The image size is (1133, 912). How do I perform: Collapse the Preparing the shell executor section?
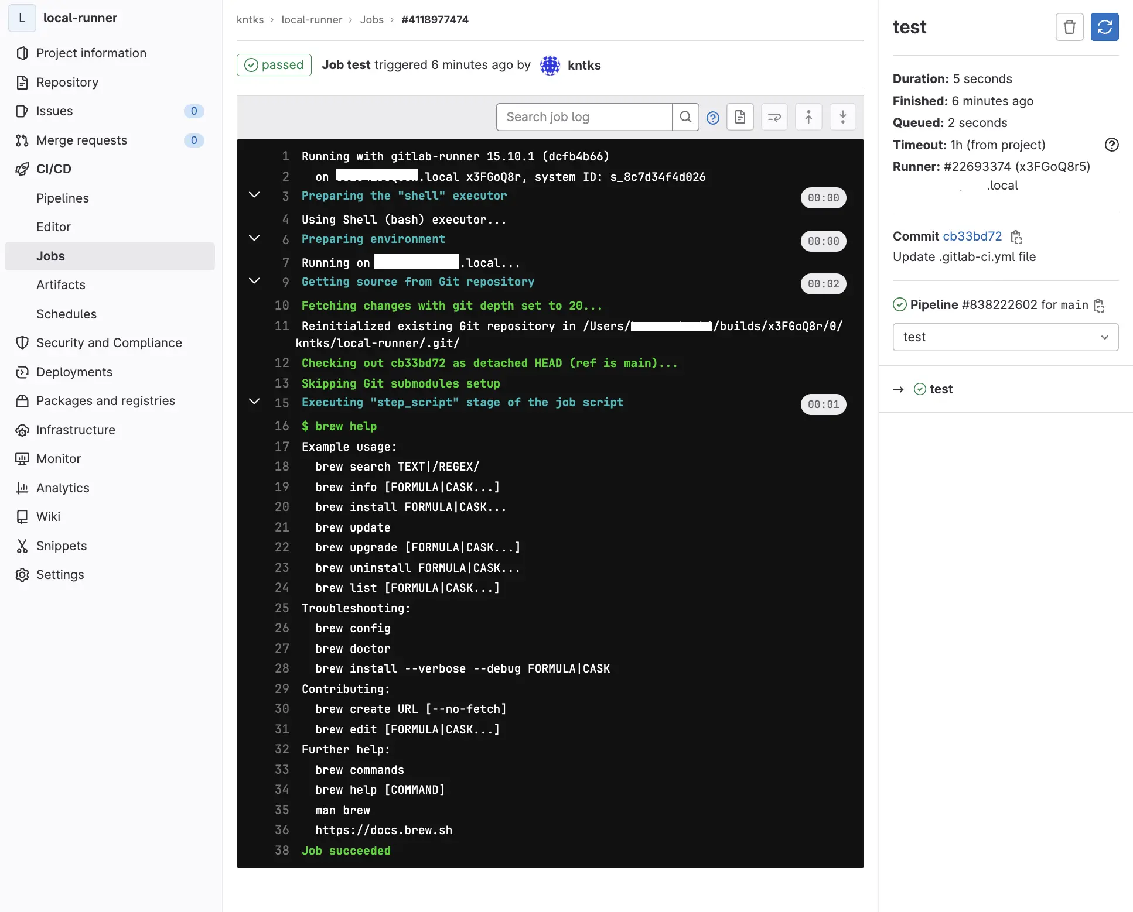coord(254,195)
